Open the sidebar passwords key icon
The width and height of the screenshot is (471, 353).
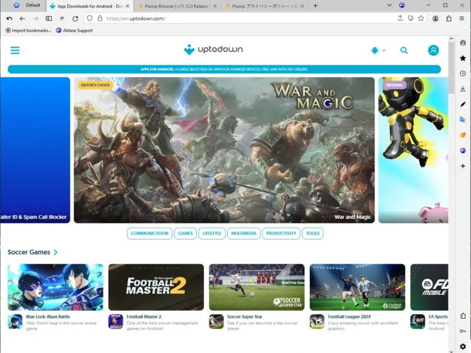click(463, 331)
